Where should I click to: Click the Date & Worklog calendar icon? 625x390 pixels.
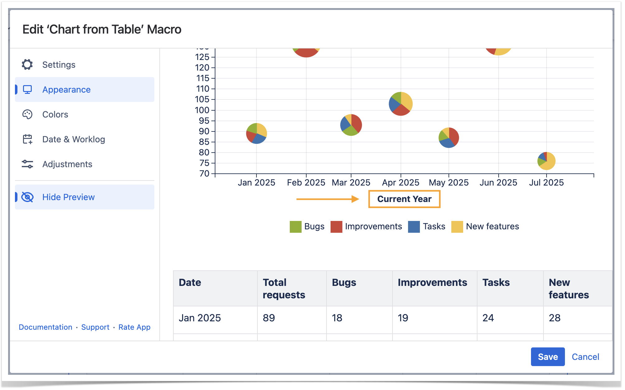pos(27,139)
